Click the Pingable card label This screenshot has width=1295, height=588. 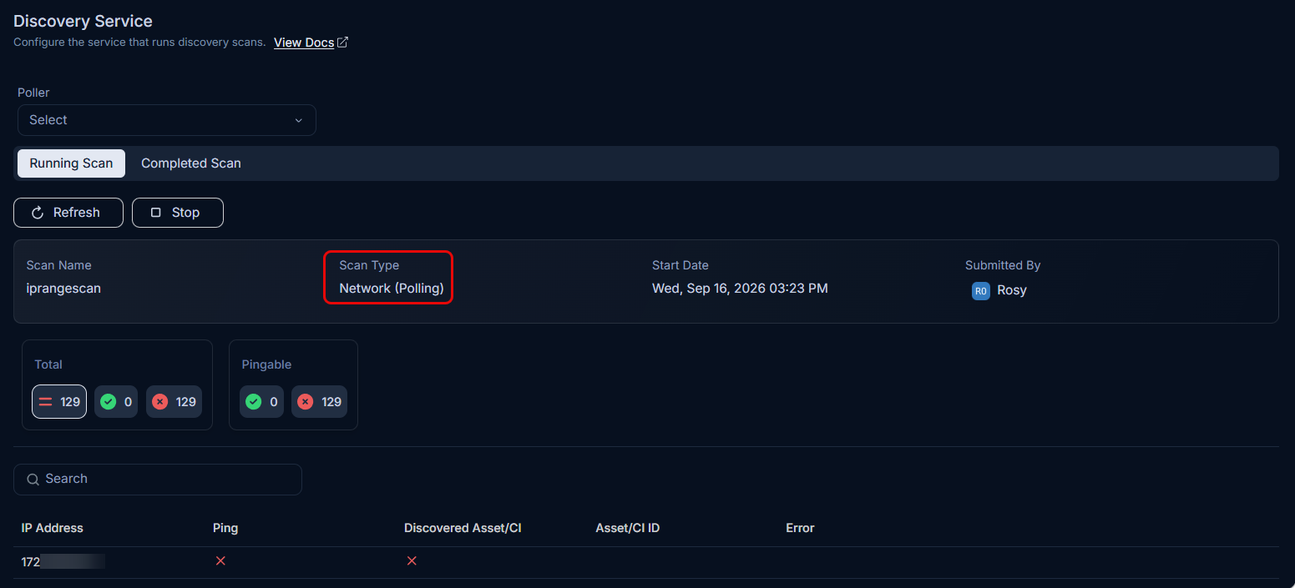(x=266, y=364)
